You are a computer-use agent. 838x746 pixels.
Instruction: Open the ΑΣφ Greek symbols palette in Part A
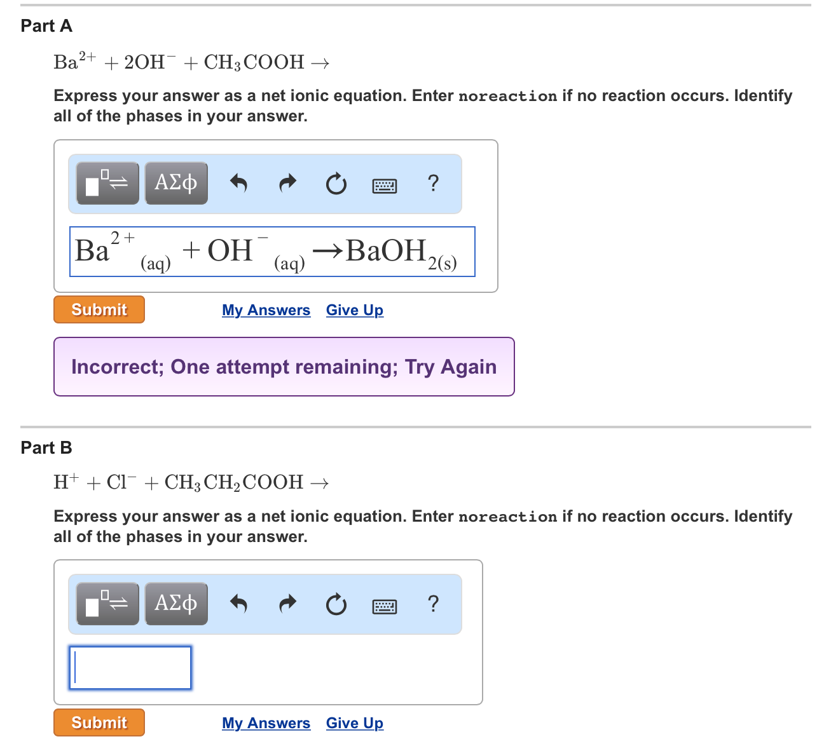click(176, 183)
